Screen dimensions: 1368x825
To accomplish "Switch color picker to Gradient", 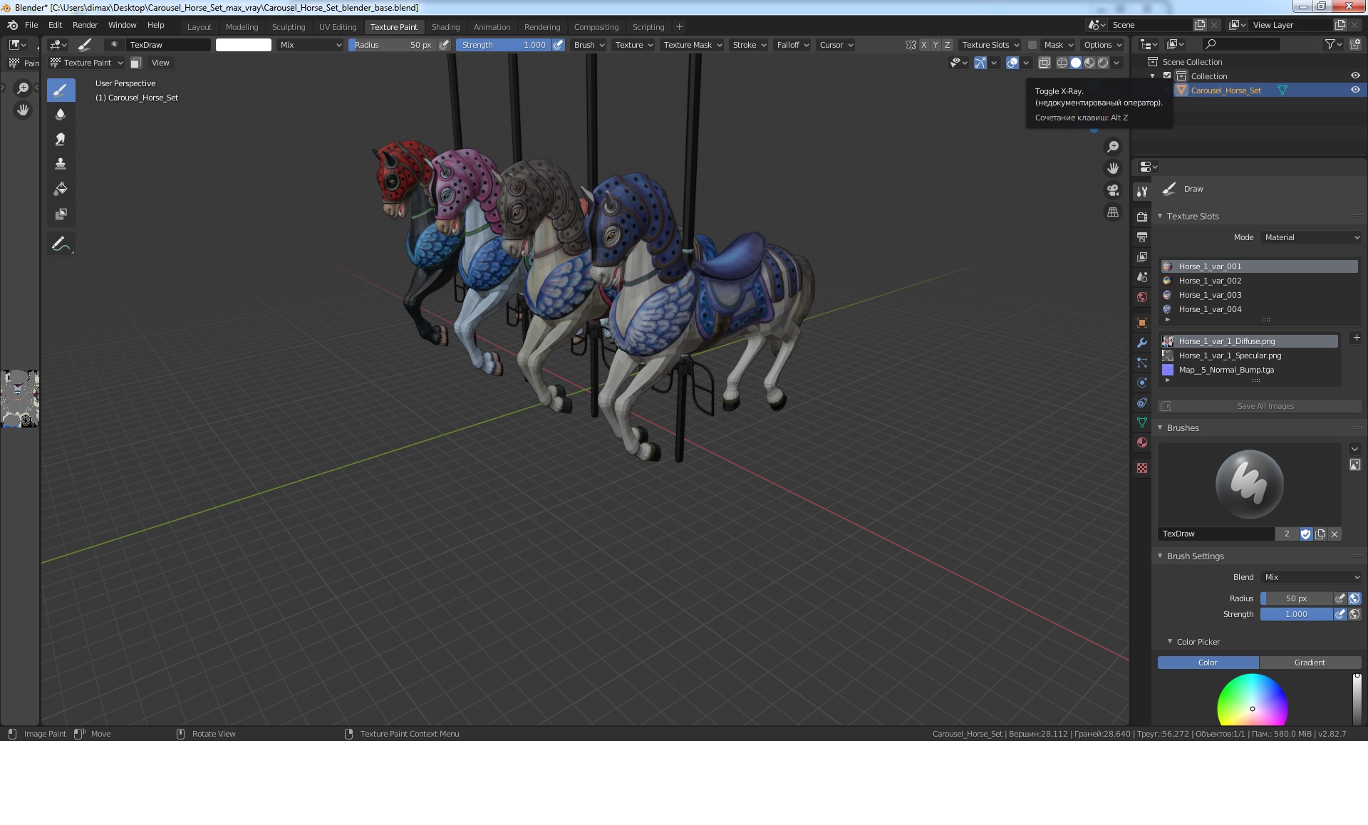I will point(1310,663).
